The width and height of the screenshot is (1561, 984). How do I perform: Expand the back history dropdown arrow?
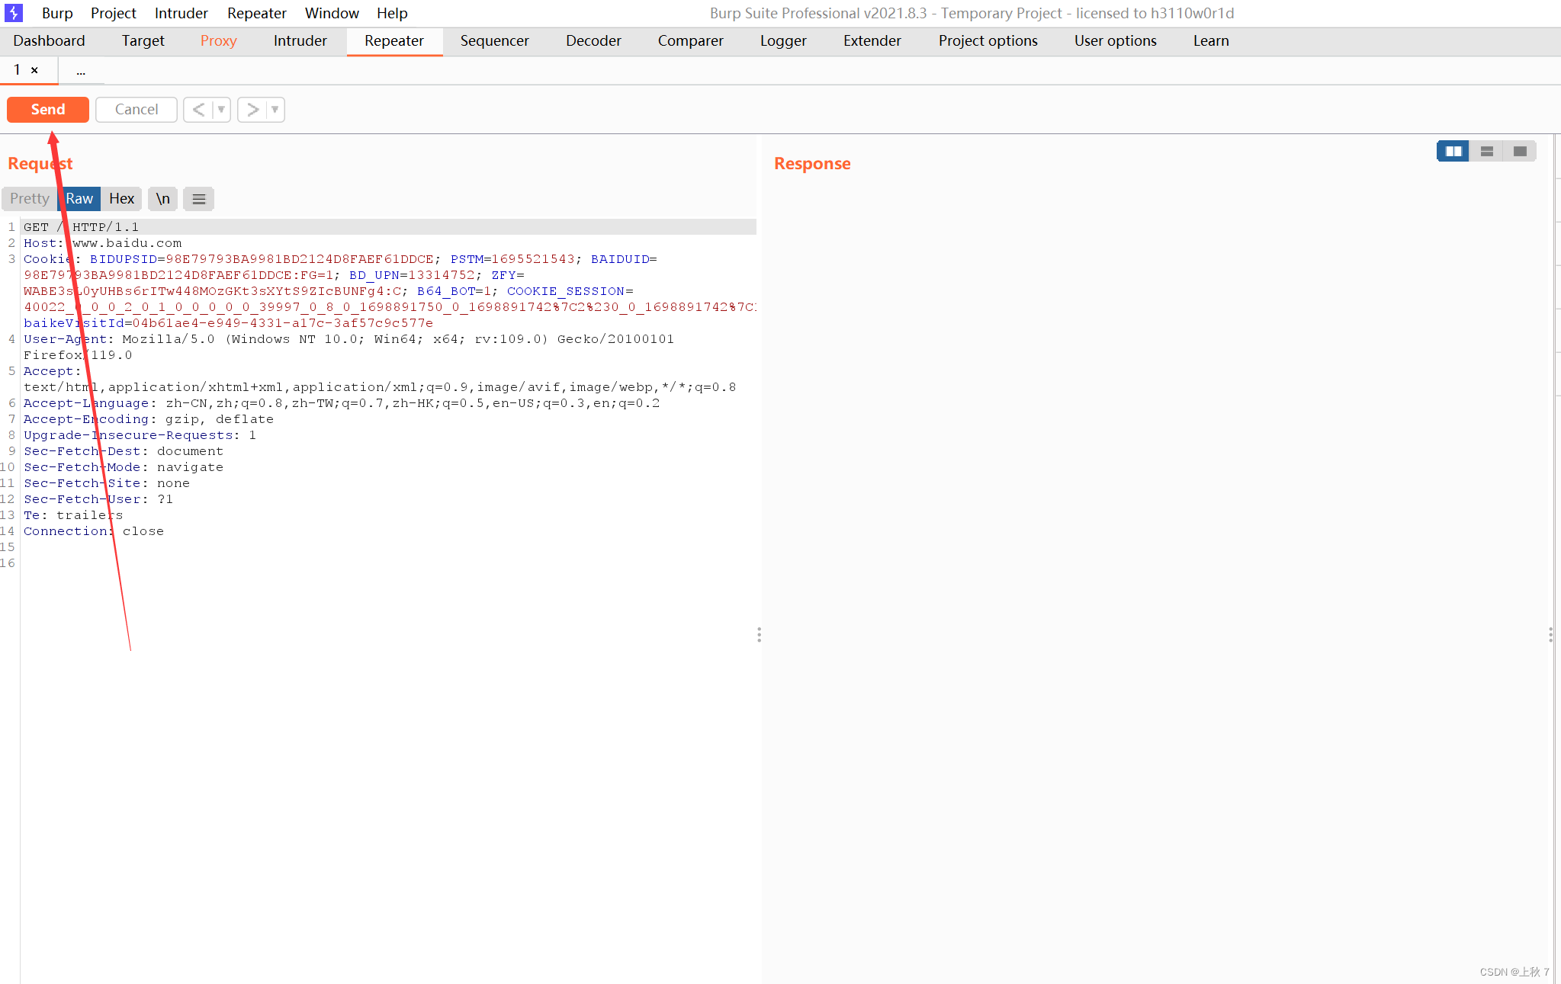221,110
